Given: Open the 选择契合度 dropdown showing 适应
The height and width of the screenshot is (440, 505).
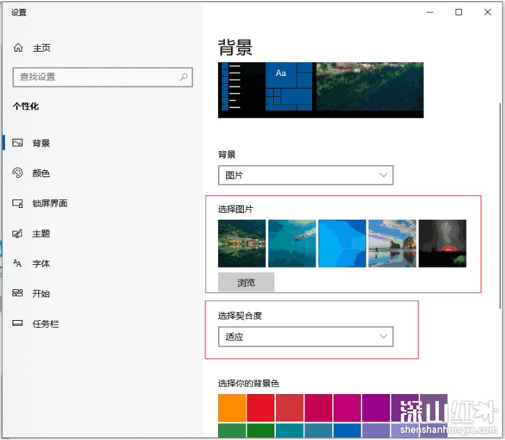Looking at the screenshot, I should [x=306, y=337].
